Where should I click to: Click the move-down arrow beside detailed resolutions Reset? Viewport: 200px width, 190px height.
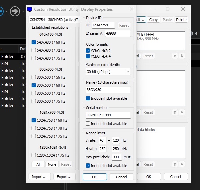pyautogui.click(x=182, y=56)
